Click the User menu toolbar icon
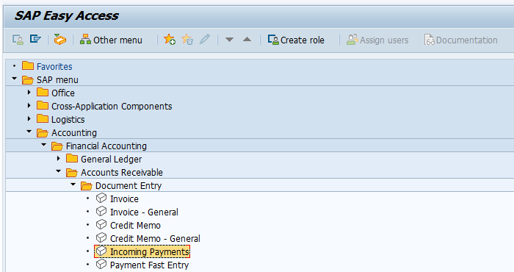514x272 pixels. pyautogui.click(x=18, y=40)
